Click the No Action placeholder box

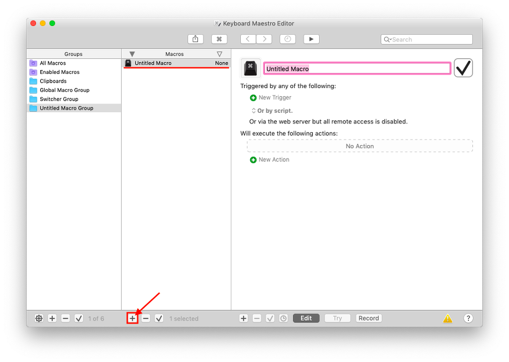359,146
